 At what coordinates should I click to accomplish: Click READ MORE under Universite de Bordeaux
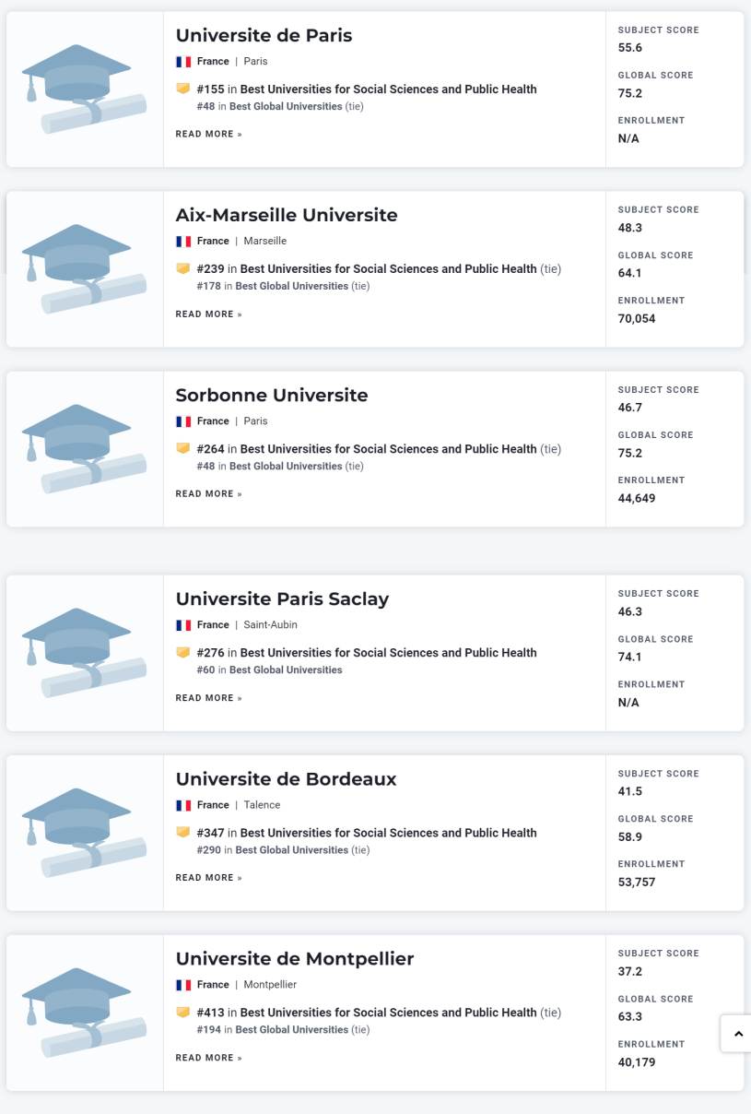pyautogui.click(x=208, y=878)
